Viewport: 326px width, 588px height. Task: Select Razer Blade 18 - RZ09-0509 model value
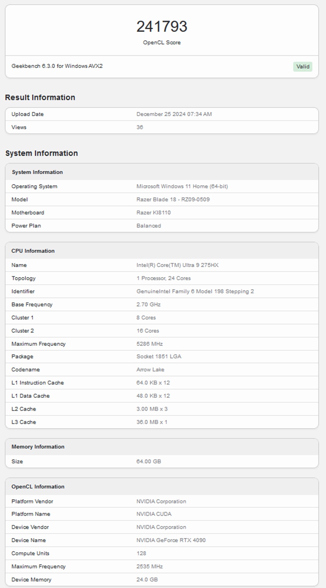pyautogui.click(x=173, y=199)
